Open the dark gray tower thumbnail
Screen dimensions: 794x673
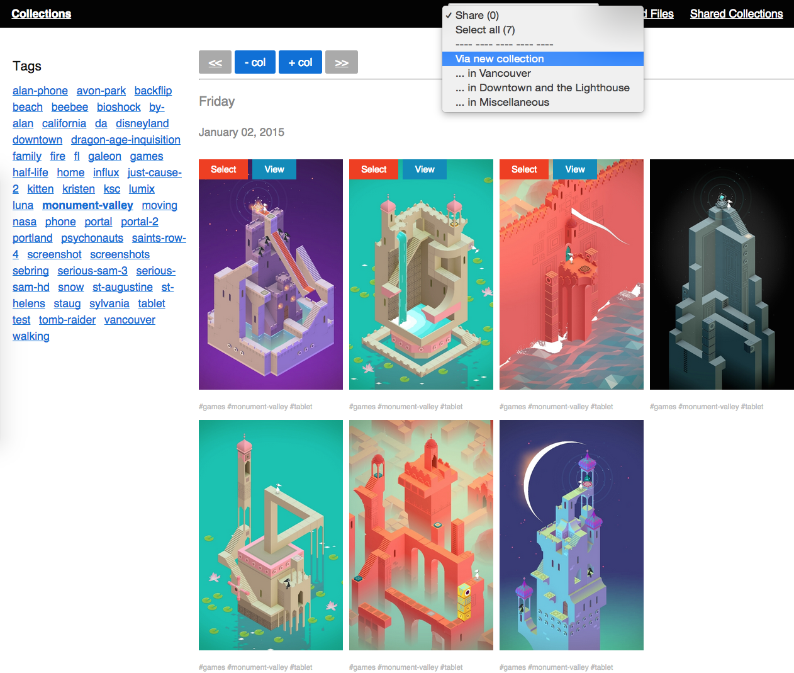(722, 274)
